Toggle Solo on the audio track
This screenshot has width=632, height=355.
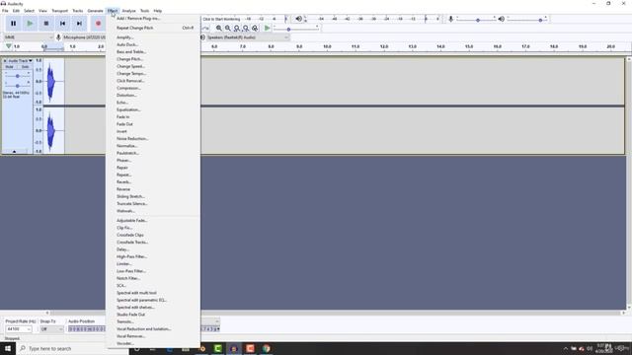pos(25,67)
